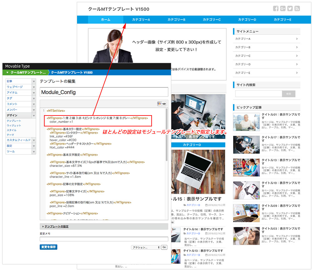The height and width of the screenshot is (270, 312).
Task: Expand the コメント menu arrow
Action: click(34, 104)
